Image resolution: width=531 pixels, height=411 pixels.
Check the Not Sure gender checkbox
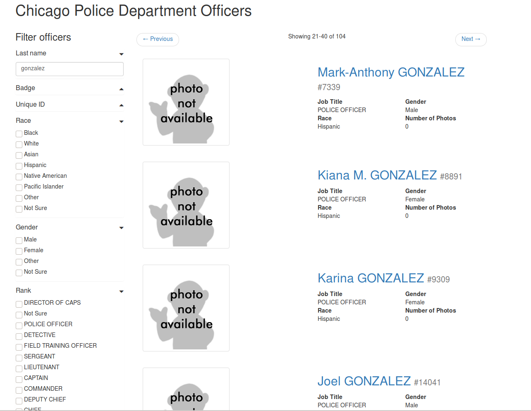pos(19,273)
